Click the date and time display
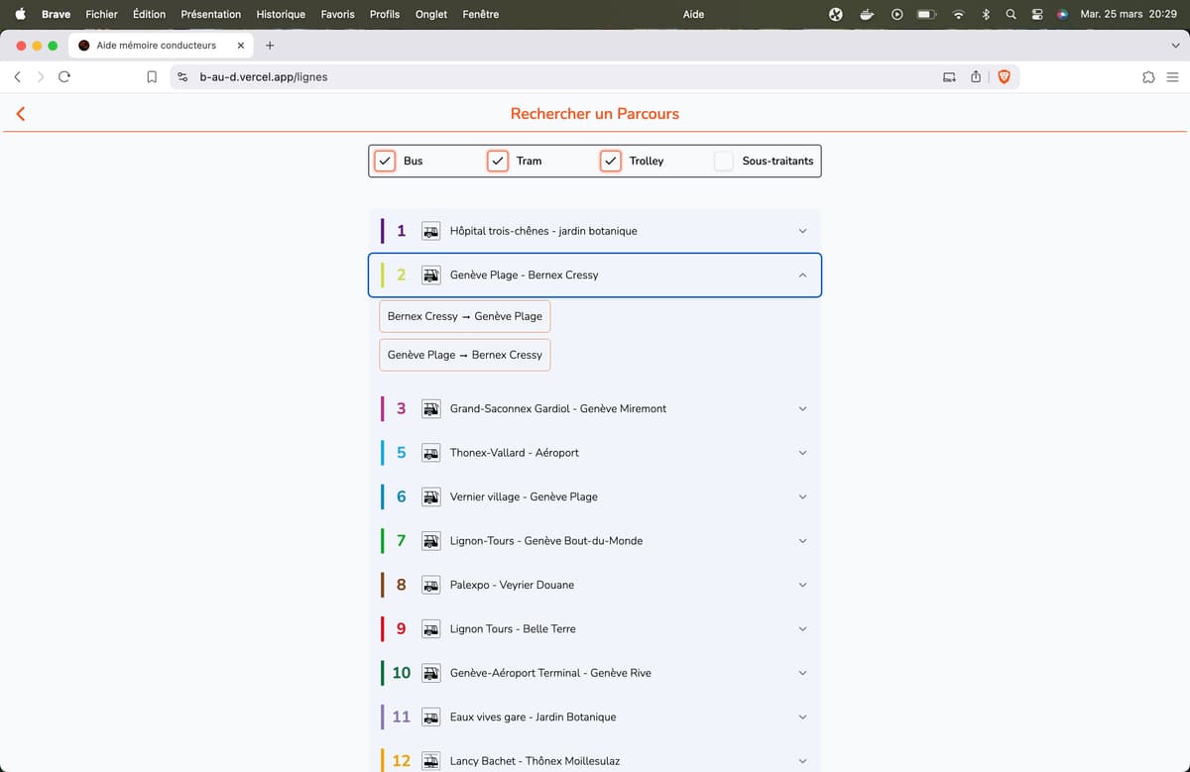Screen dimensions: 1190x772 (1129, 14)
